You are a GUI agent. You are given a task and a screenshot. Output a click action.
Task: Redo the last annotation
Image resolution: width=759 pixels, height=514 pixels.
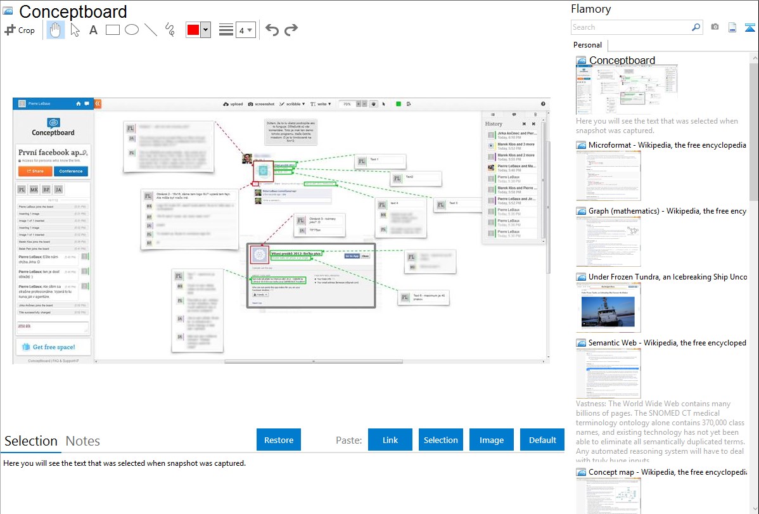[291, 30]
